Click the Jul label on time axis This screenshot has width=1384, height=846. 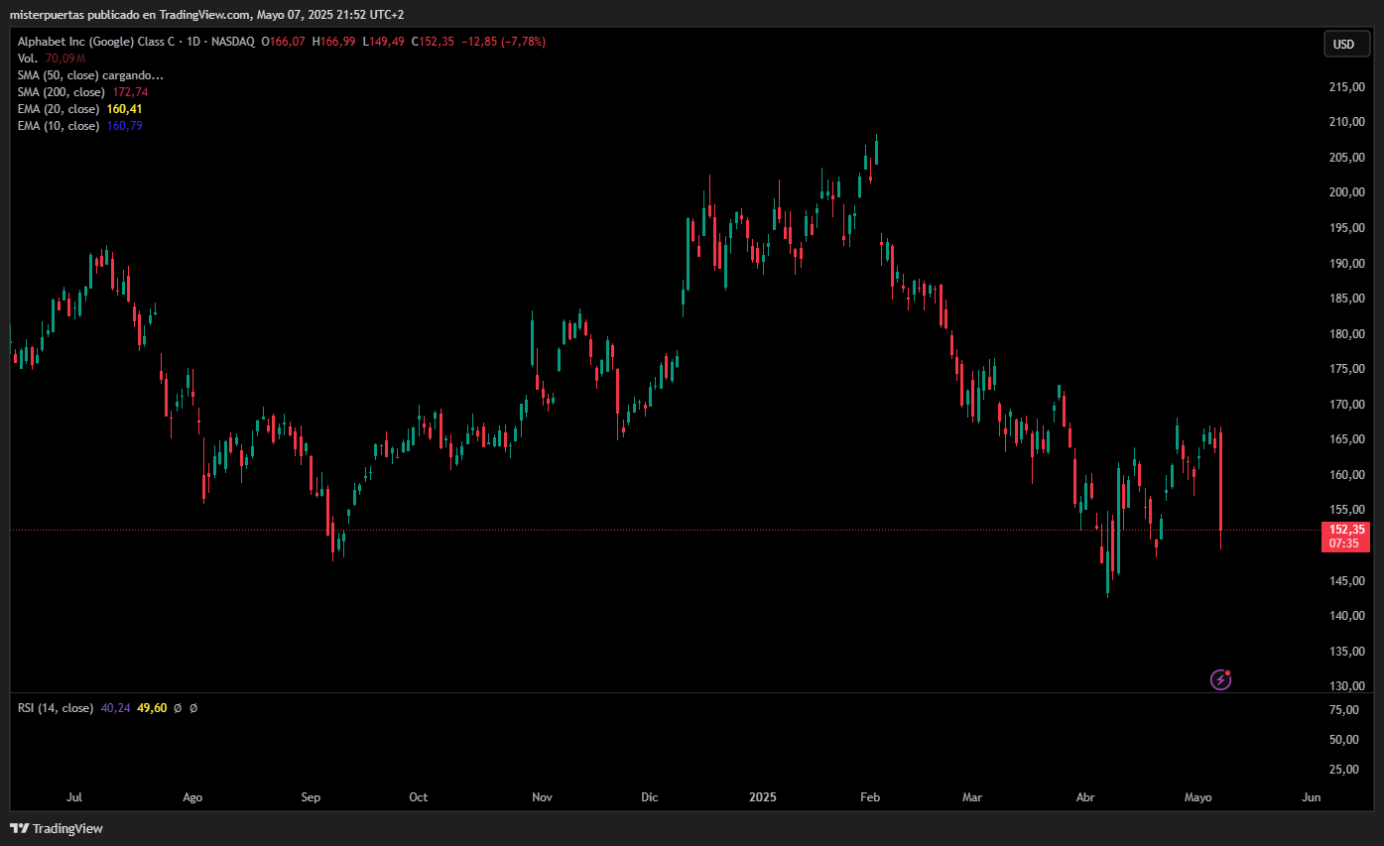tap(73, 797)
